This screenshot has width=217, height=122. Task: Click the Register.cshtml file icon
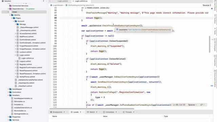18,64
